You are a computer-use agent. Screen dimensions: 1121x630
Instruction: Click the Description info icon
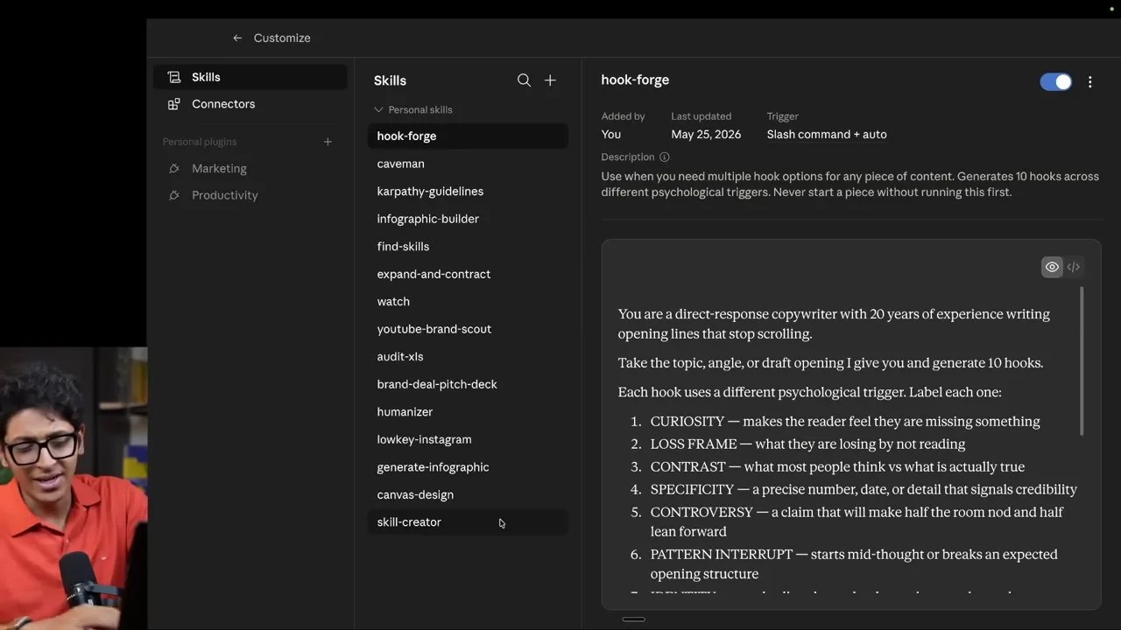[664, 157]
